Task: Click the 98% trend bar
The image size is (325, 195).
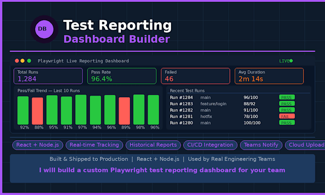Action: pos(139,110)
